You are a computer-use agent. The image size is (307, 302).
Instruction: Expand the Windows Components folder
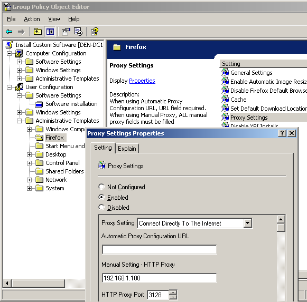(x=29, y=129)
